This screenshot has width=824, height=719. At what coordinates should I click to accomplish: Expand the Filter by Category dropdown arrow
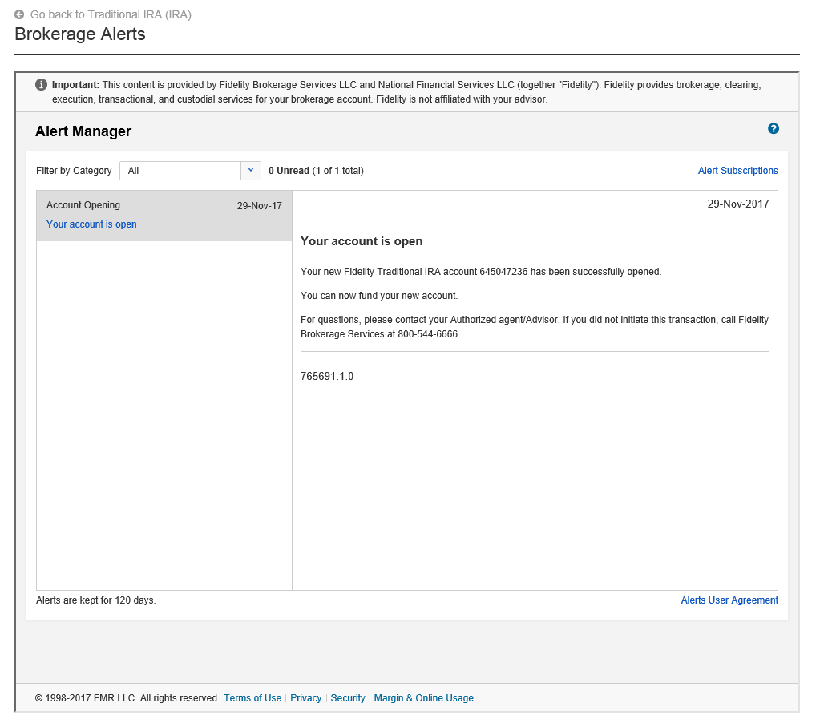click(251, 170)
